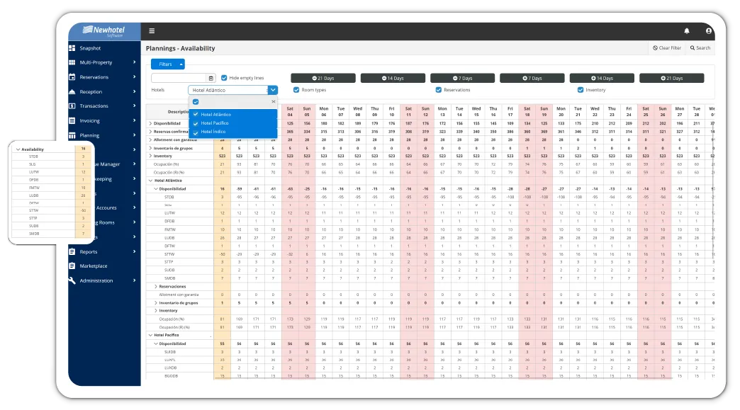Expand the Accounts sidebar item chevron
The height and width of the screenshot is (410, 740).
click(x=134, y=207)
